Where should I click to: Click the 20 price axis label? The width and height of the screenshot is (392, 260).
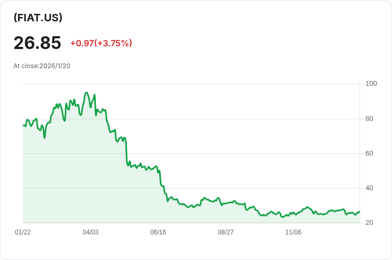369,223
